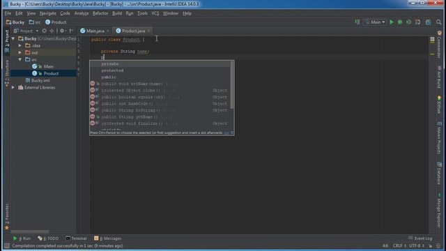Image resolution: width=446 pixels, height=251 pixels.
Task: Open the Mongo Explorer side panel
Action: 439,210
